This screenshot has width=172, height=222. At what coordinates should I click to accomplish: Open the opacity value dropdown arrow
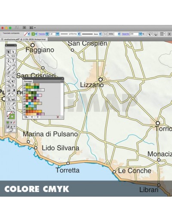[x=140, y=34]
